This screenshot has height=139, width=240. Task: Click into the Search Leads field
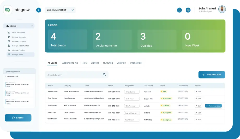coord(73,75)
